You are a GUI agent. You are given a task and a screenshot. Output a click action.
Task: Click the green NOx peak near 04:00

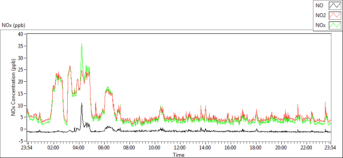[81, 44]
